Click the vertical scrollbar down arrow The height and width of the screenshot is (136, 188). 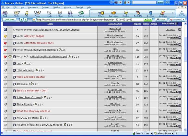click(x=185, y=130)
